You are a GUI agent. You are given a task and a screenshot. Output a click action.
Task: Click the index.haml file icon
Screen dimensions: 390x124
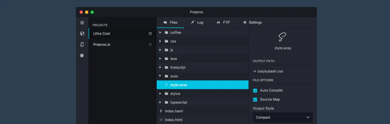(161, 111)
